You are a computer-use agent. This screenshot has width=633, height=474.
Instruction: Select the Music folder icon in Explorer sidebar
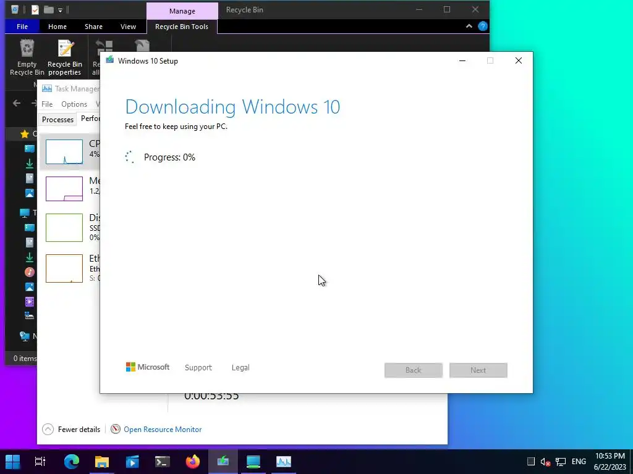tap(30, 272)
